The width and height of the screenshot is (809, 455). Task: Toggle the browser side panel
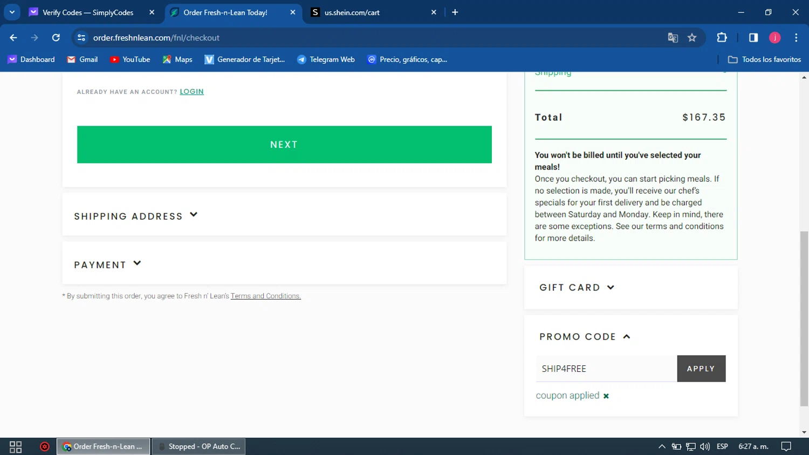tap(753, 38)
